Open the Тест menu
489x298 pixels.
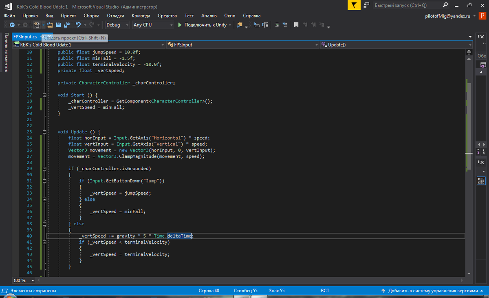189,16
